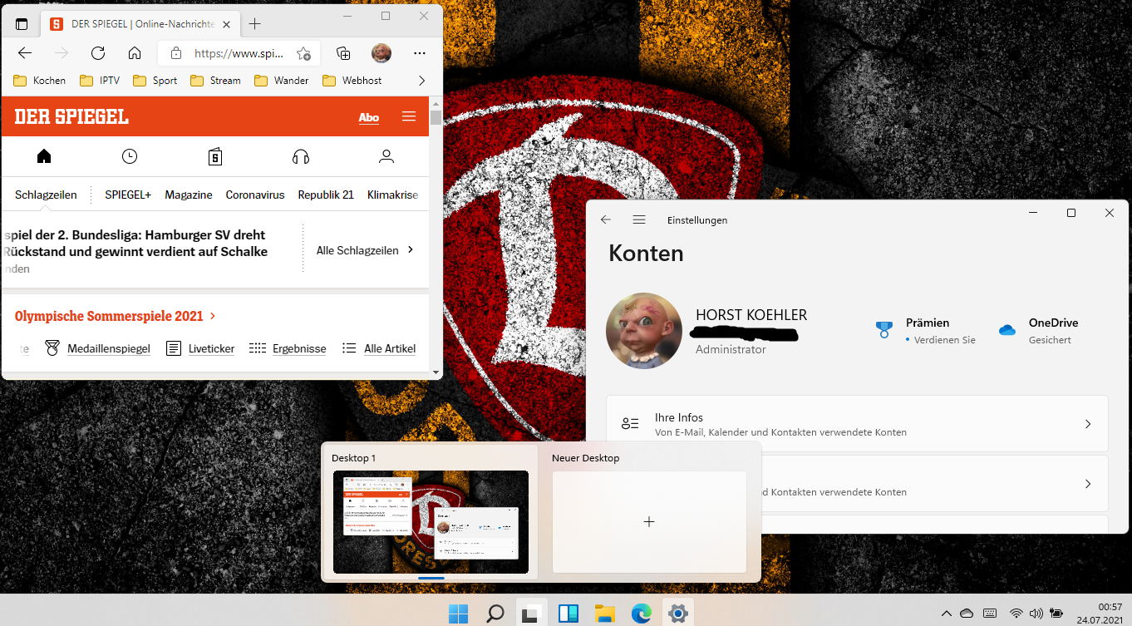This screenshot has width=1132, height=626.
Task: Open Magazine navigation item
Action: 189,195
